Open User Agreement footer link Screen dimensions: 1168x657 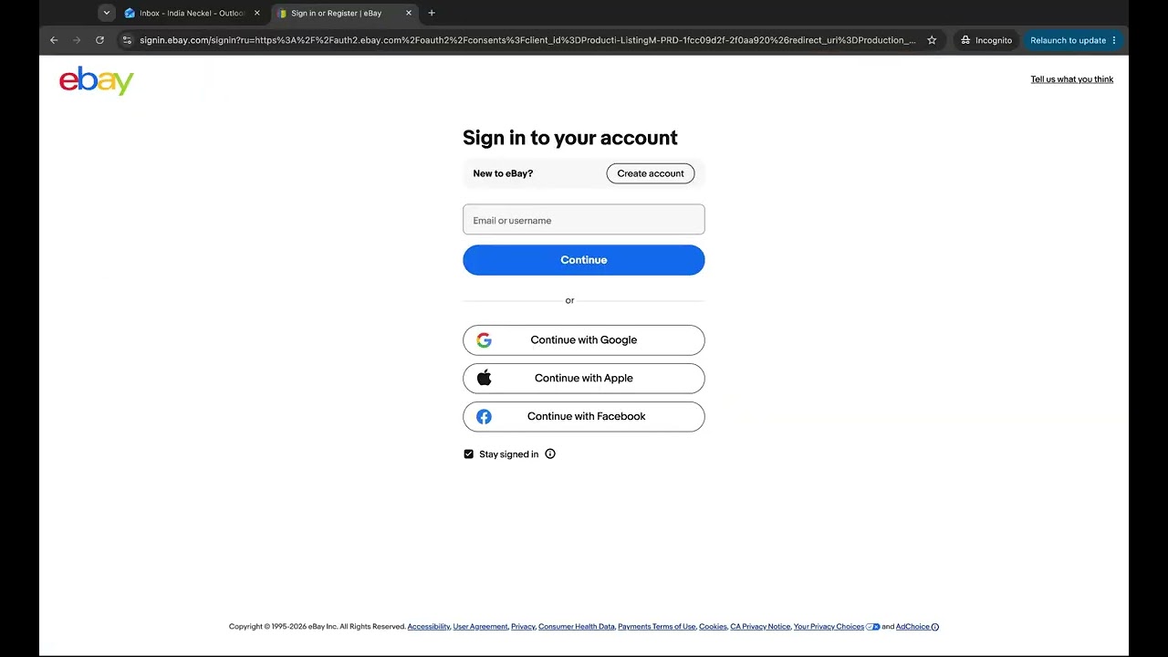(x=480, y=627)
